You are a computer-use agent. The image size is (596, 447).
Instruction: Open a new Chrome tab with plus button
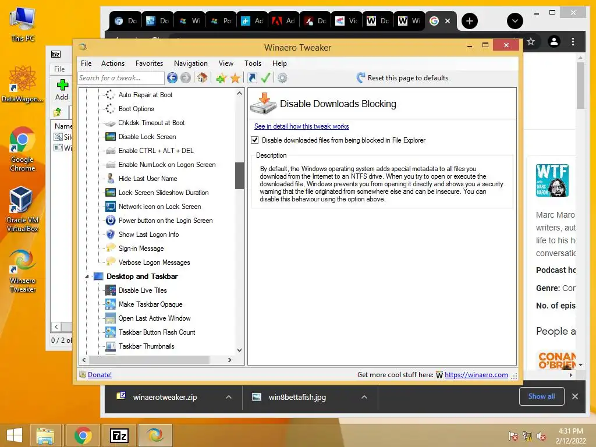pyautogui.click(x=470, y=21)
